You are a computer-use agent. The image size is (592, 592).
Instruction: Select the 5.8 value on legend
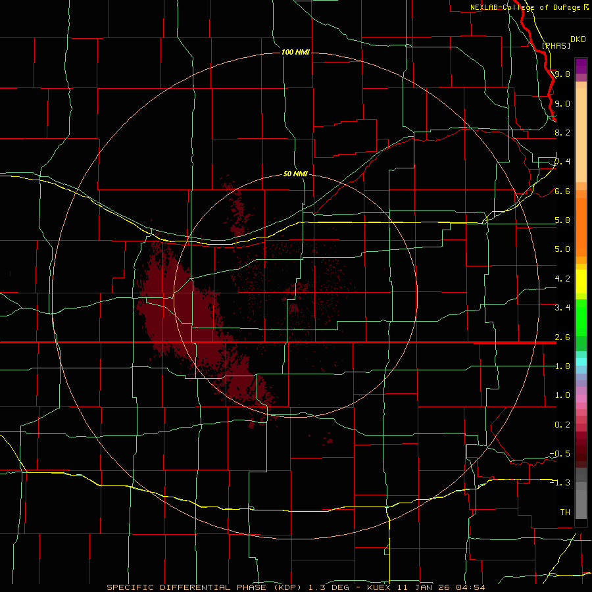click(562, 220)
